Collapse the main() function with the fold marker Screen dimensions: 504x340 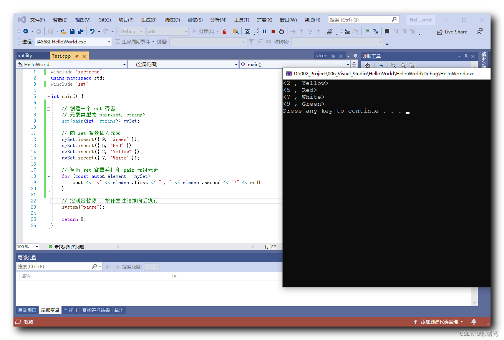pyautogui.click(x=48, y=96)
